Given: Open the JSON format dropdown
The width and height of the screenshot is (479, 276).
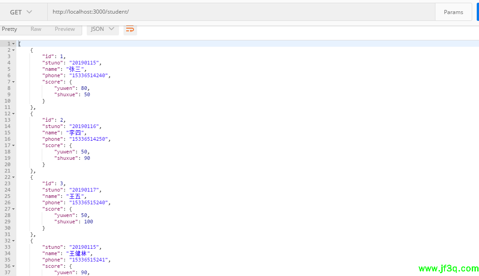Looking at the screenshot, I should pyautogui.click(x=103, y=29).
